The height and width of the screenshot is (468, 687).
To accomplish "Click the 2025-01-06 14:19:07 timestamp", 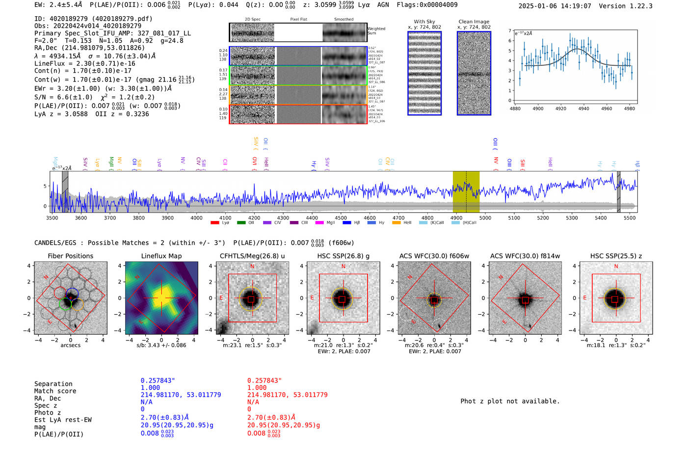I will pos(555,6).
